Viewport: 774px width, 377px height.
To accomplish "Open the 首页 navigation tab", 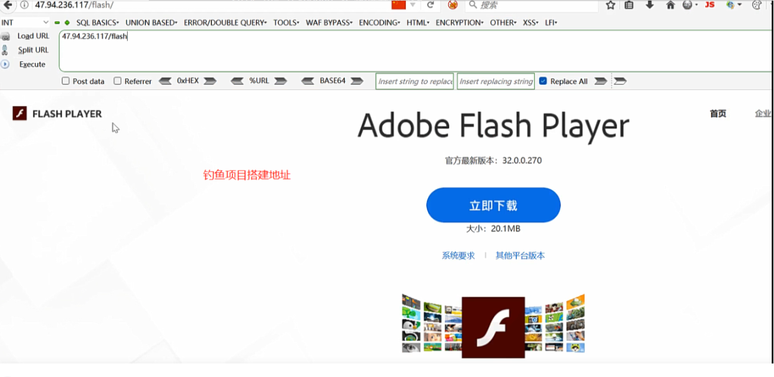I will pyautogui.click(x=718, y=114).
